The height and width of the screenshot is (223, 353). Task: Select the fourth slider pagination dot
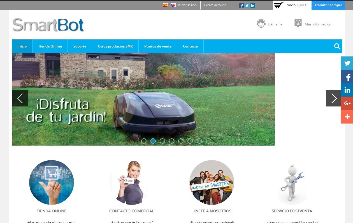coord(171,141)
